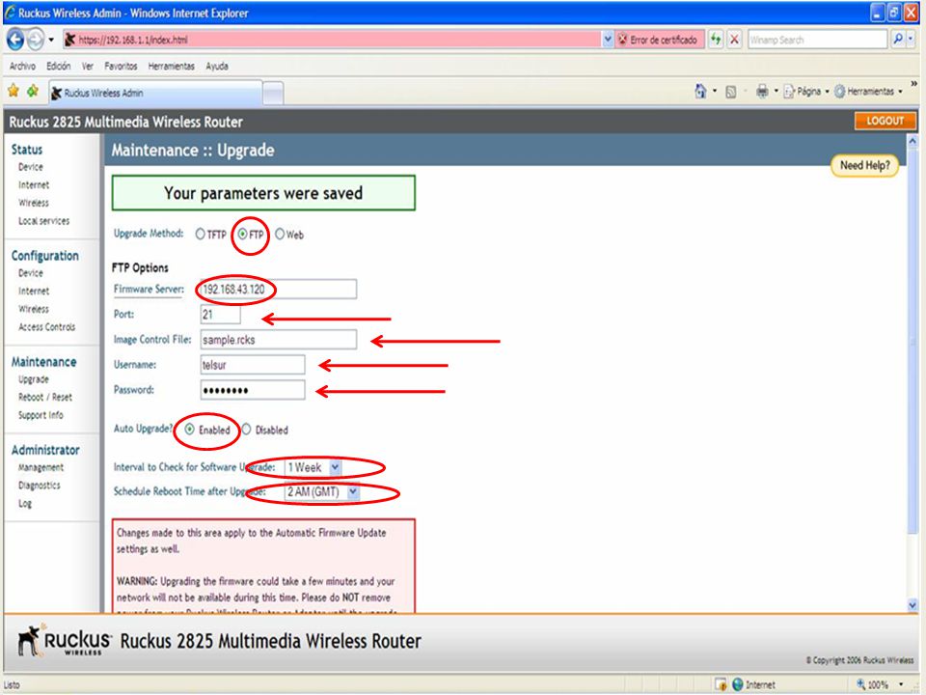
Task: Open Local services in the sidebar
Action: click(43, 221)
